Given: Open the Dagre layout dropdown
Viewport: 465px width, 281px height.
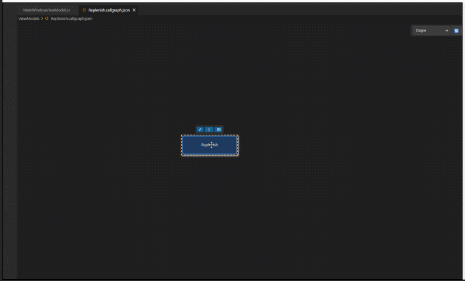Looking at the screenshot, I should [x=432, y=31].
